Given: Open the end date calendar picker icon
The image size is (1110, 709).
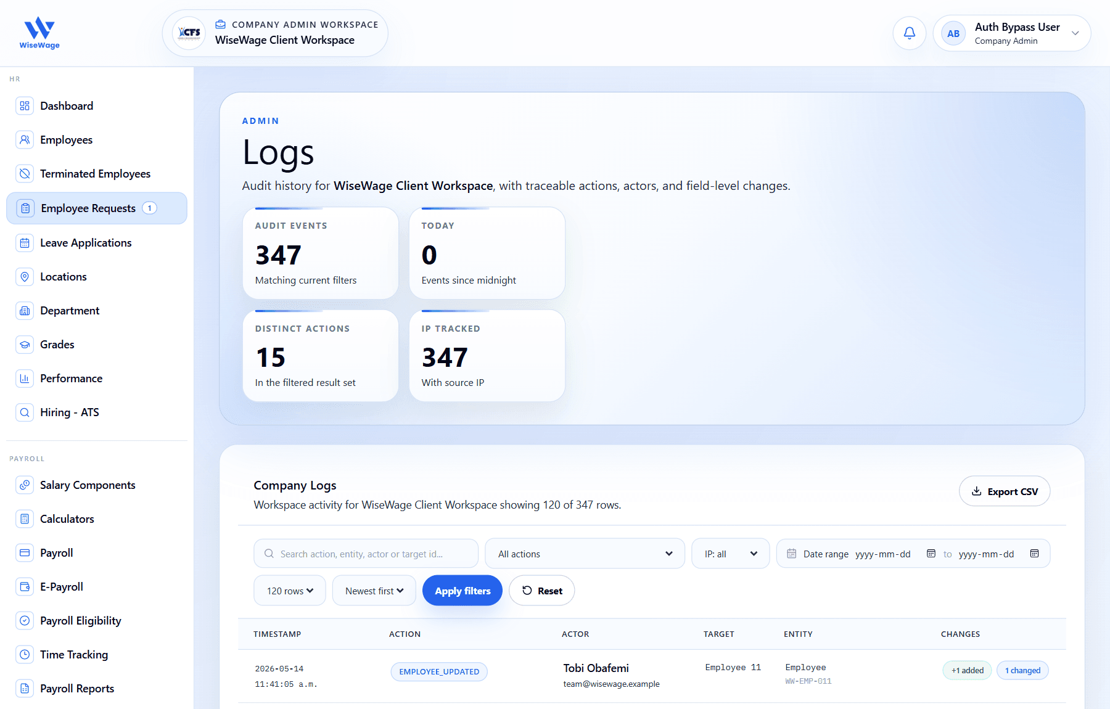Looking at the screenshot, I should click(1035, 554).
